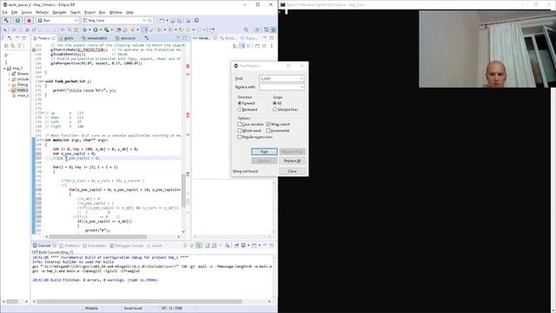Click the Outline view menu three-dots icon
Viewport: 556px width, 313px height.
272,46
